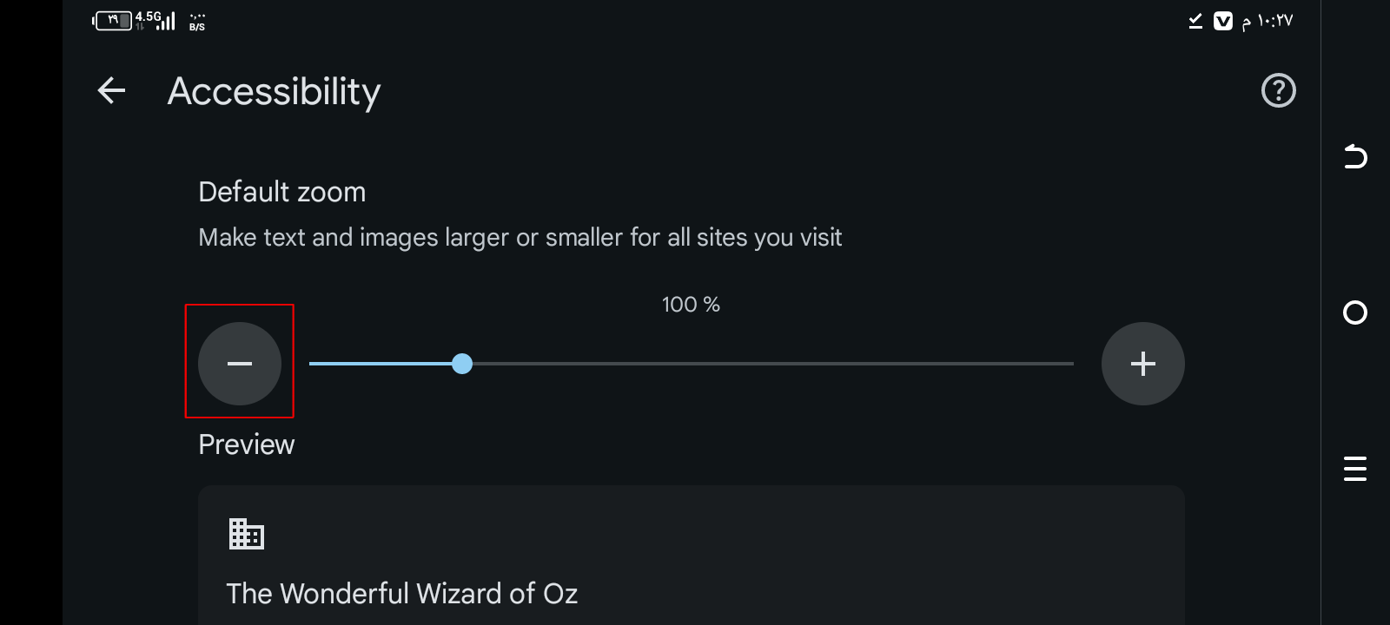Tap the battery indicator in the status bar
Screen dimensions: 1390x625
113,20
